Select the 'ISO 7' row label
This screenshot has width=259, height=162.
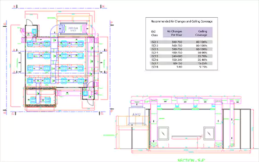click(x=155, y=63)
